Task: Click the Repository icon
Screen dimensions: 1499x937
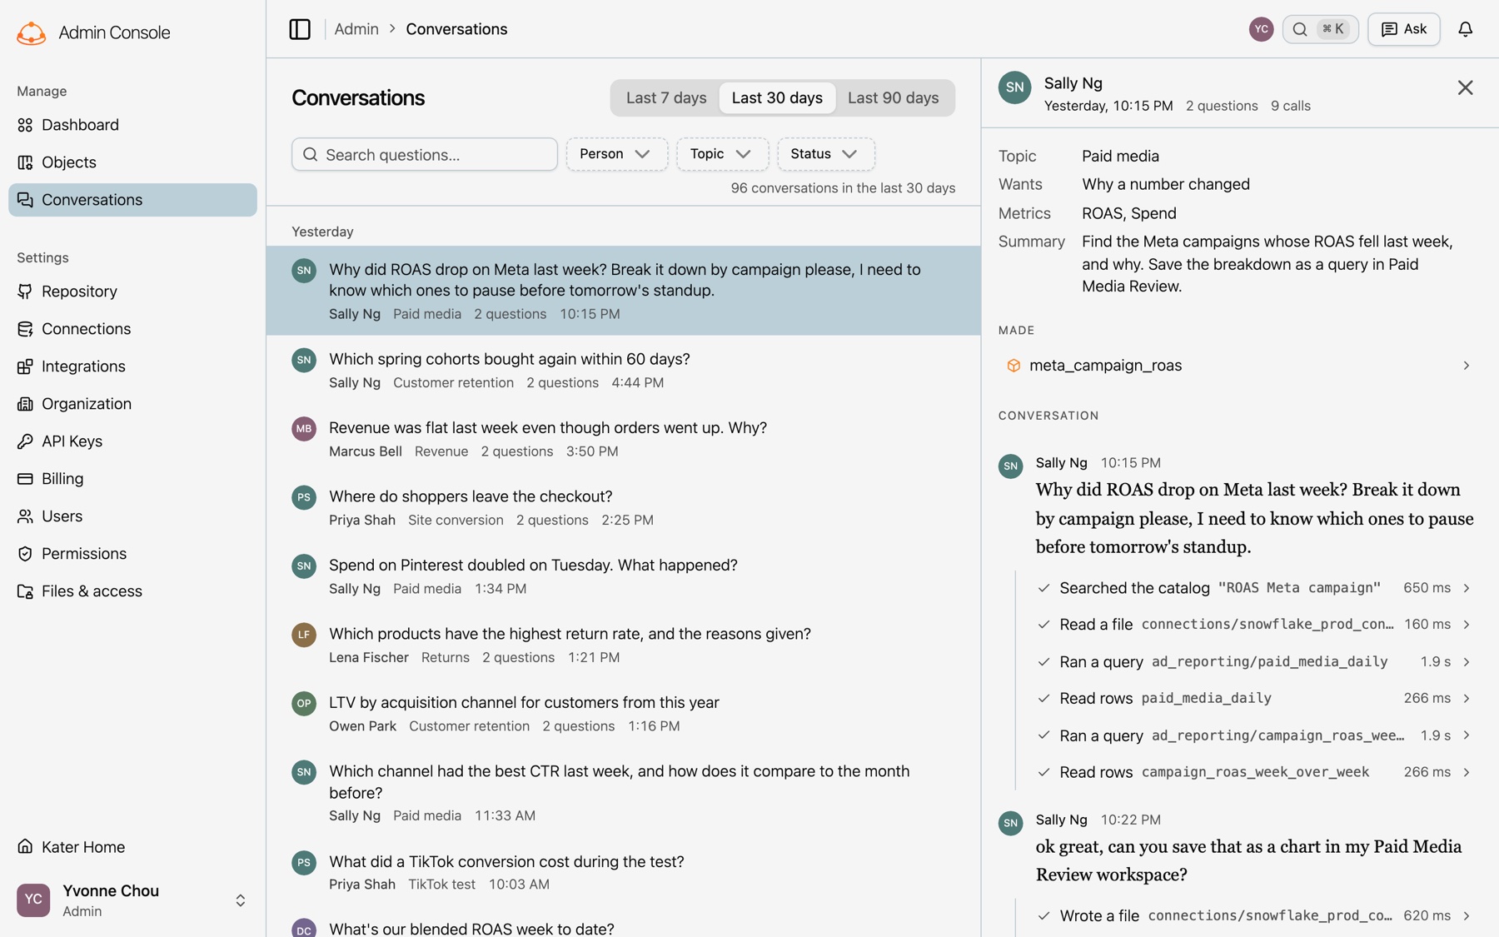Action: tap(25, 292)
